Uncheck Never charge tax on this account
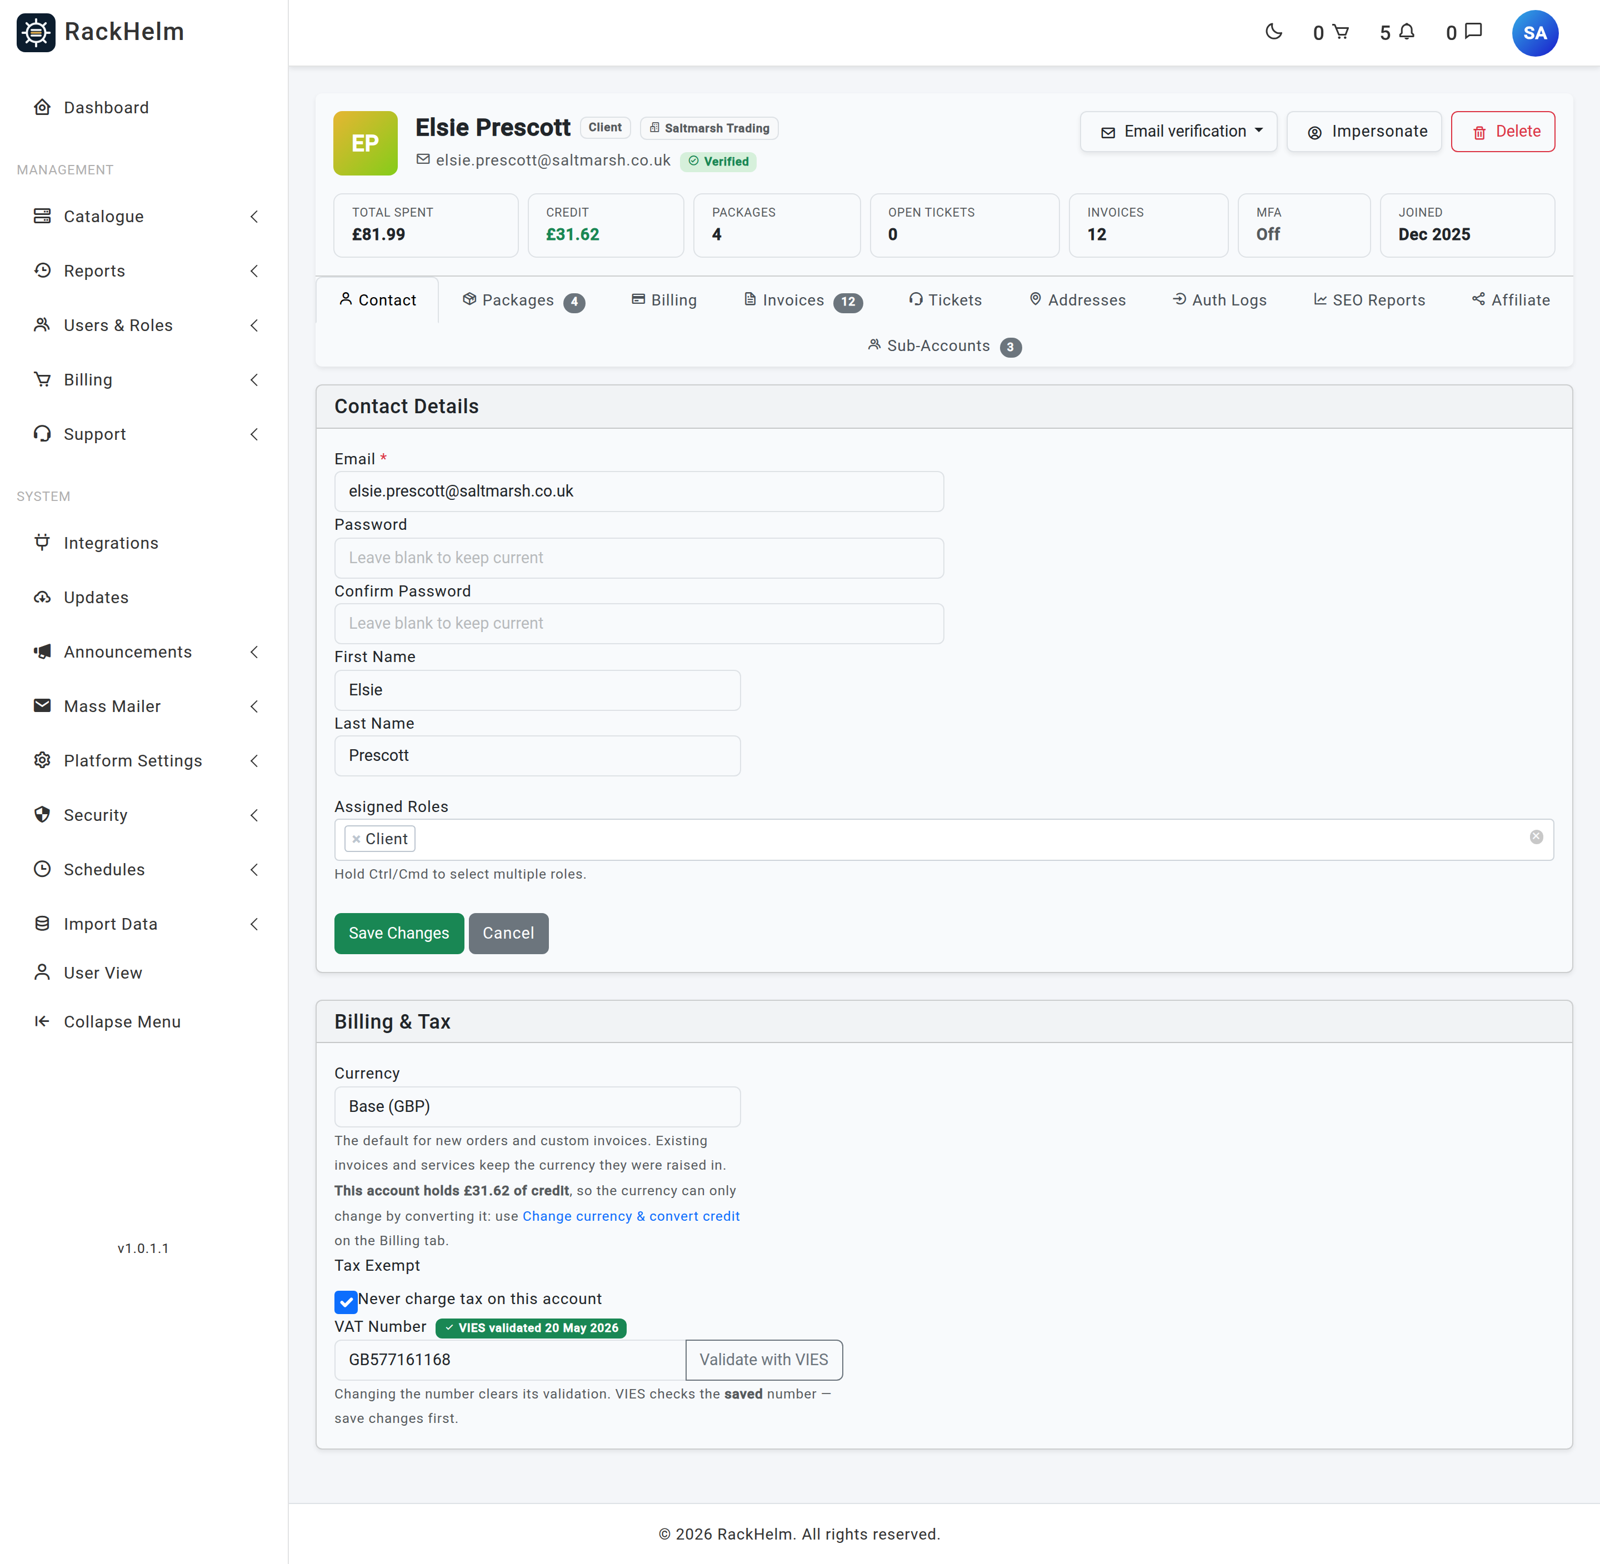The width and height of the screenshot is (1600, 1564). point(346,1301)
